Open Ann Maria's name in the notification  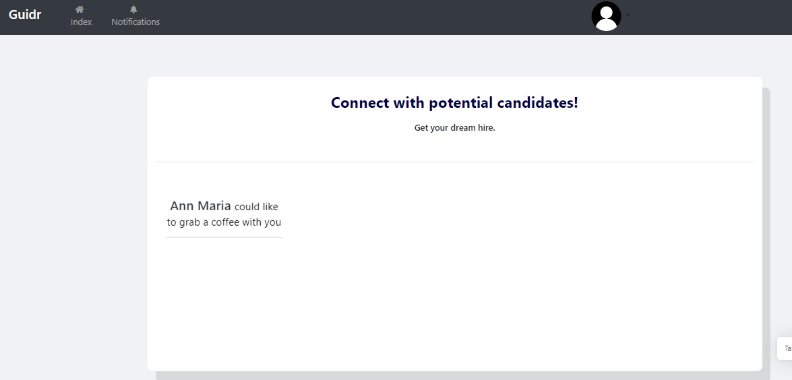pos(200,205)
